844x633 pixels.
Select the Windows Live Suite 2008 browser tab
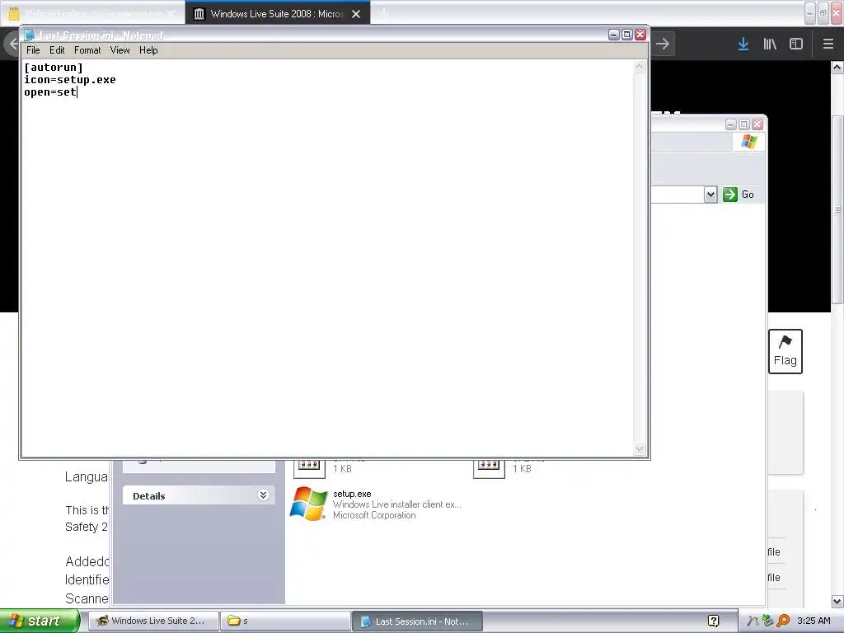(x=277, y=14)
